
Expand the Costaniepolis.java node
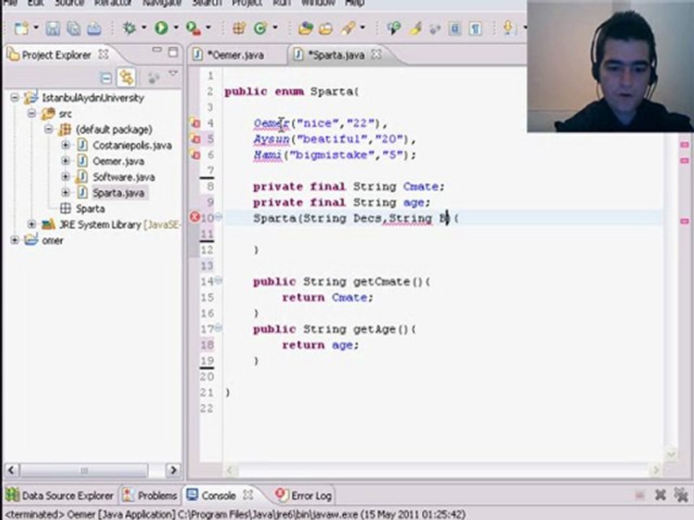pos(66,145)
